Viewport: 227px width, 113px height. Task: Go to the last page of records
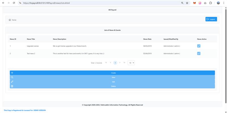click(x=124, y=63)
